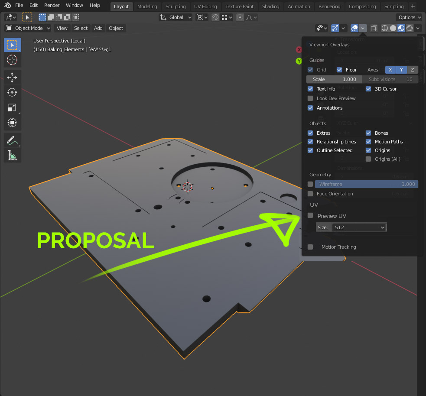426x396 pixels.
Task: Open the pivot point dropdown
Action: [202, 17]
